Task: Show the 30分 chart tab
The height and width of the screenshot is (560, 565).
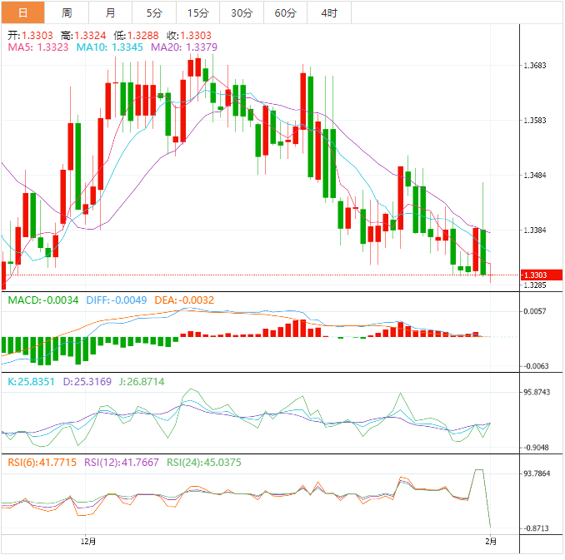Action: click(242, 12)
